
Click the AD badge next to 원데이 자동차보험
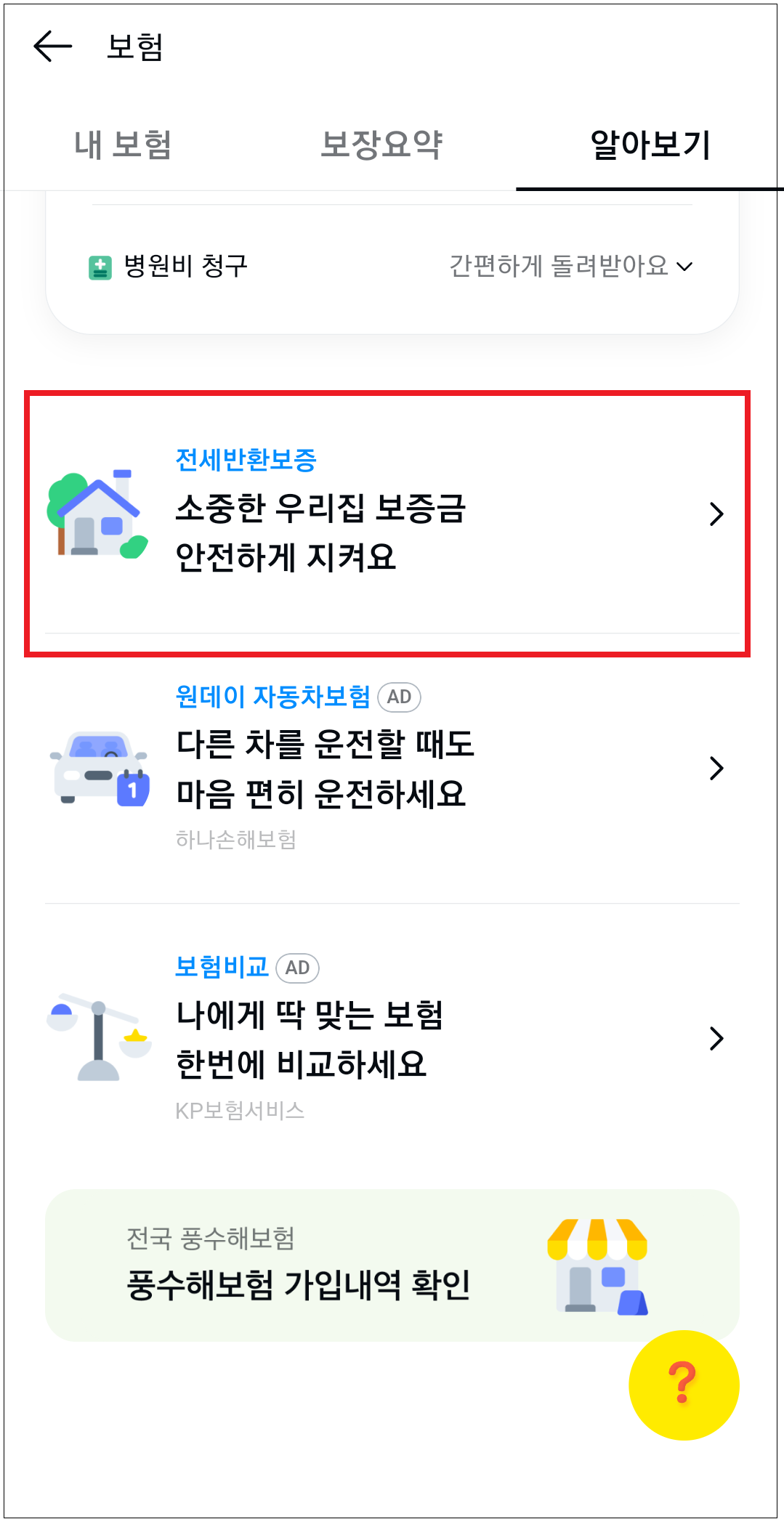tap(399, 697)
